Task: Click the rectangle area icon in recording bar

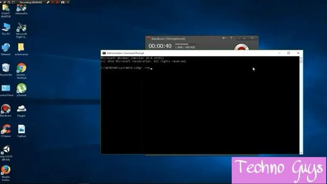Action: (14, 2)
